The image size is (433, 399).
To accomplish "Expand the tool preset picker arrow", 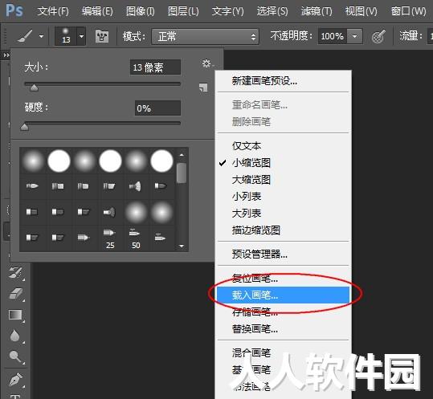I will pos(42,36).
